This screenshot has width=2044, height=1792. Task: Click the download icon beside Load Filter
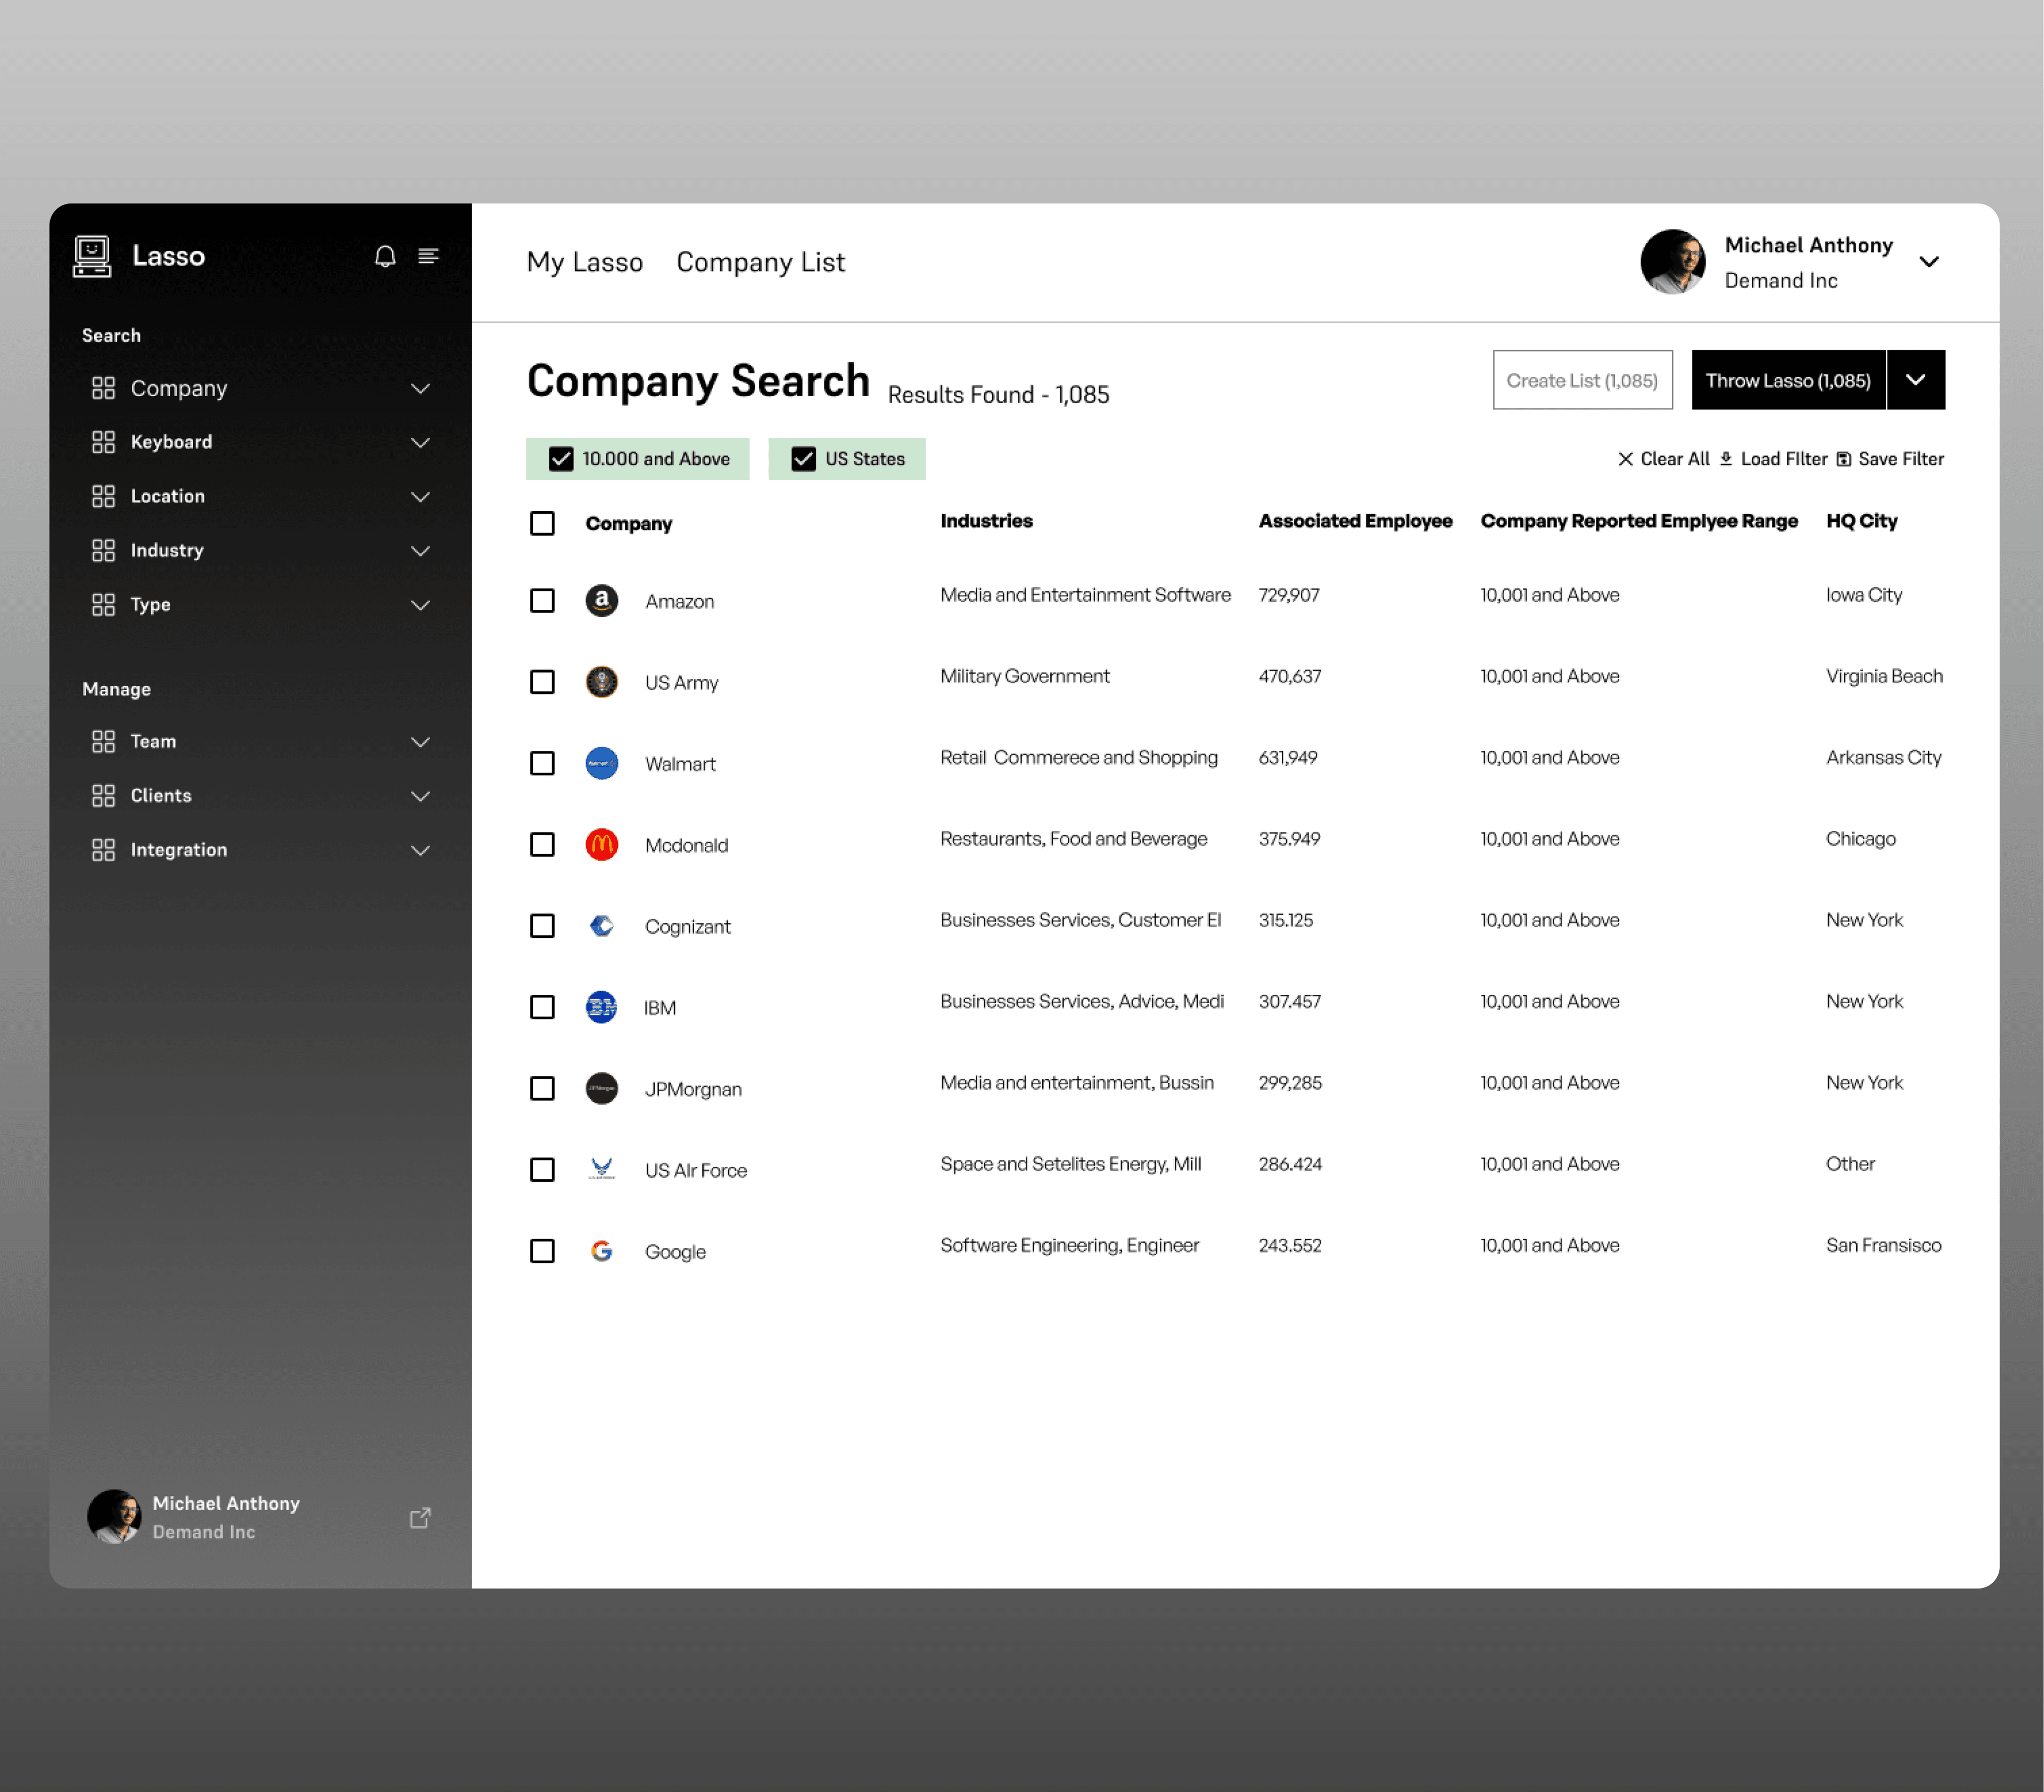click(x=1725, y=459)
